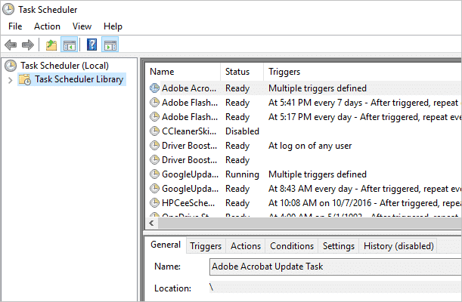The width and height of the screenshot is (462, 302).
Task: Select Task Scheduler (Local) in tree
Action: [64, 66]
